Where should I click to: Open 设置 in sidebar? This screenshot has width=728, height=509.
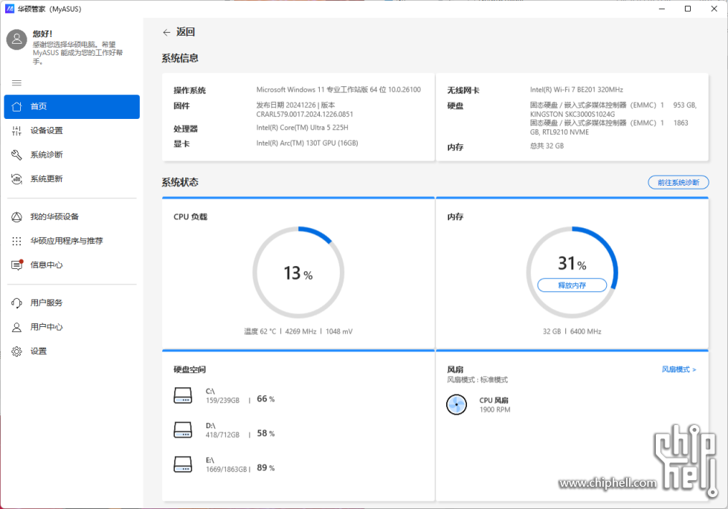(x=72, y=351)
